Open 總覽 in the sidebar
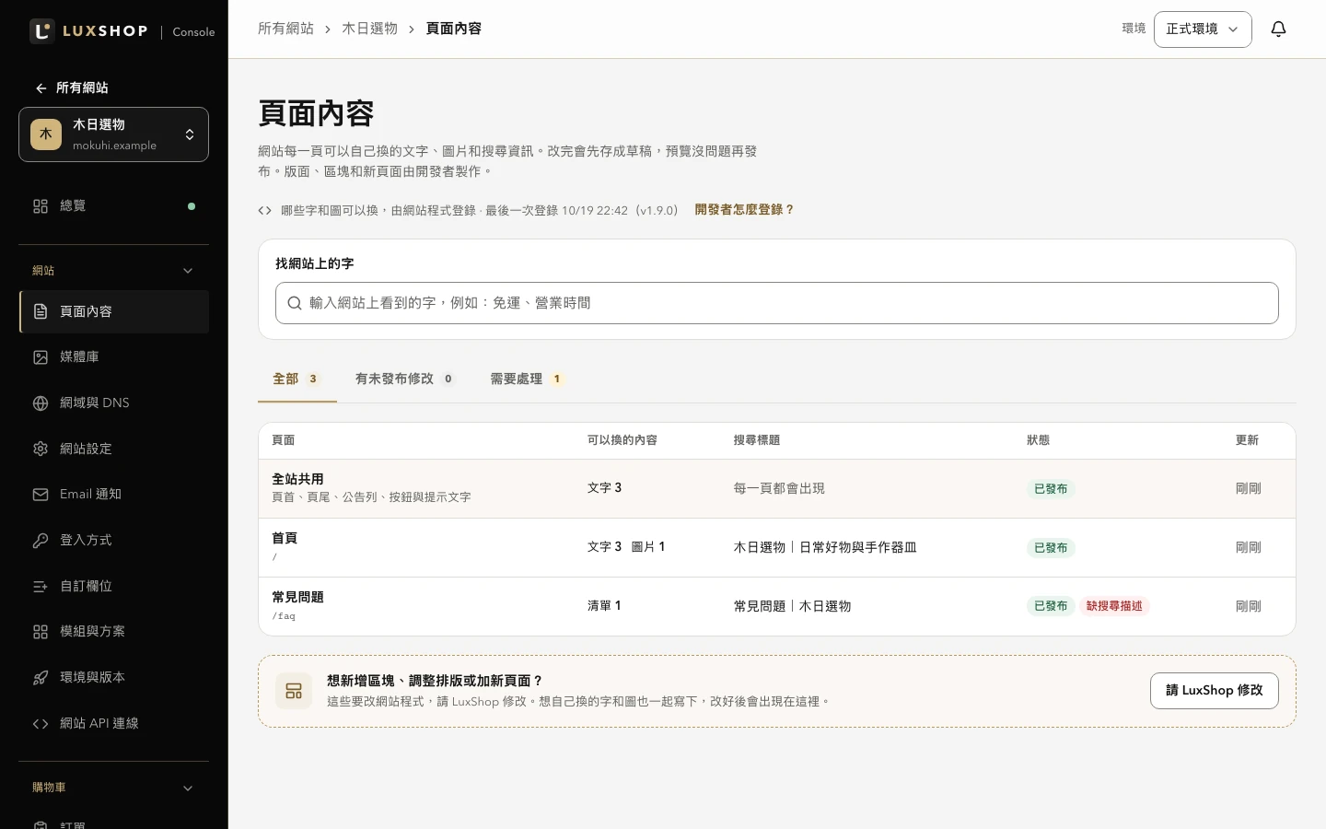The width and height of the screenshot is (1326, 829). click(113, 206)
